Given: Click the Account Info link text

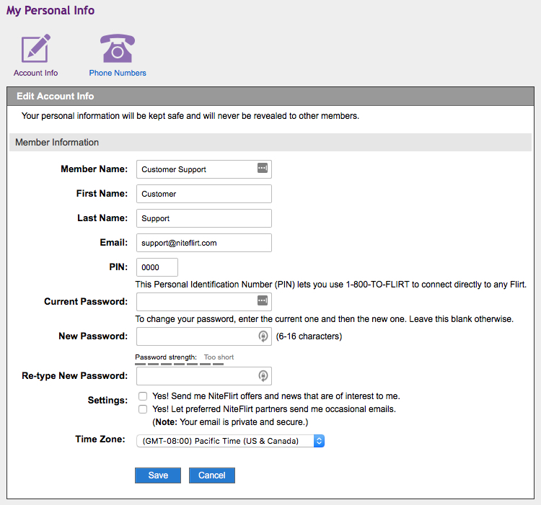Looking at the screenshot, I should [x=35, y=73].
